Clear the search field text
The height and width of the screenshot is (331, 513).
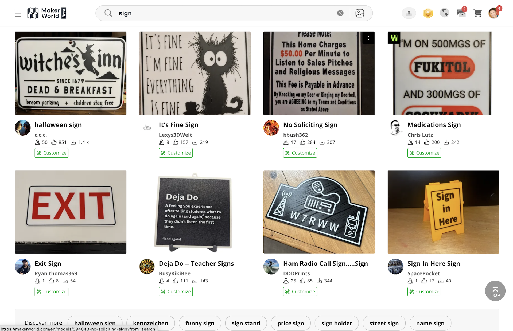coord(340,13)
